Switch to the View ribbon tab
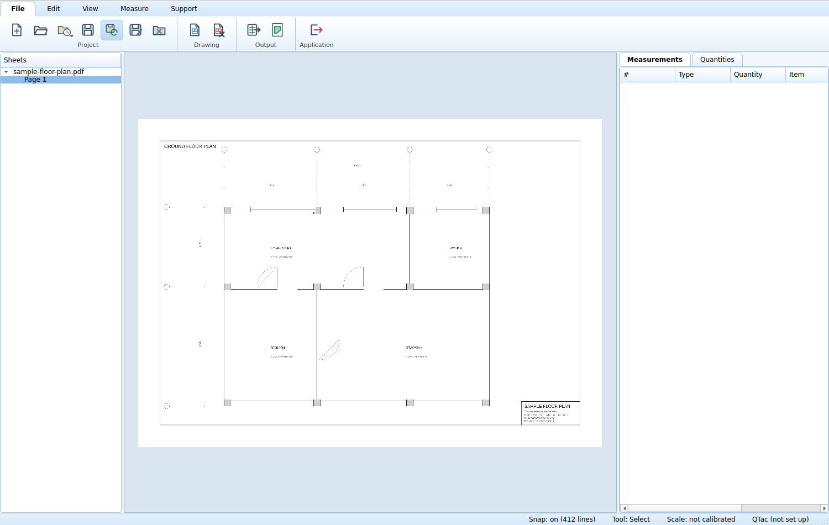 [x=90, y=9]
